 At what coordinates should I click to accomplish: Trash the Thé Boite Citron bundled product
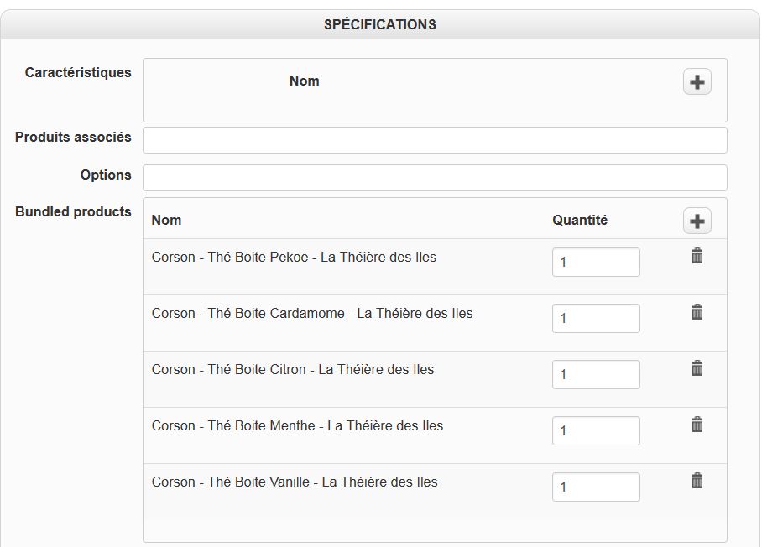coord(697,369)
